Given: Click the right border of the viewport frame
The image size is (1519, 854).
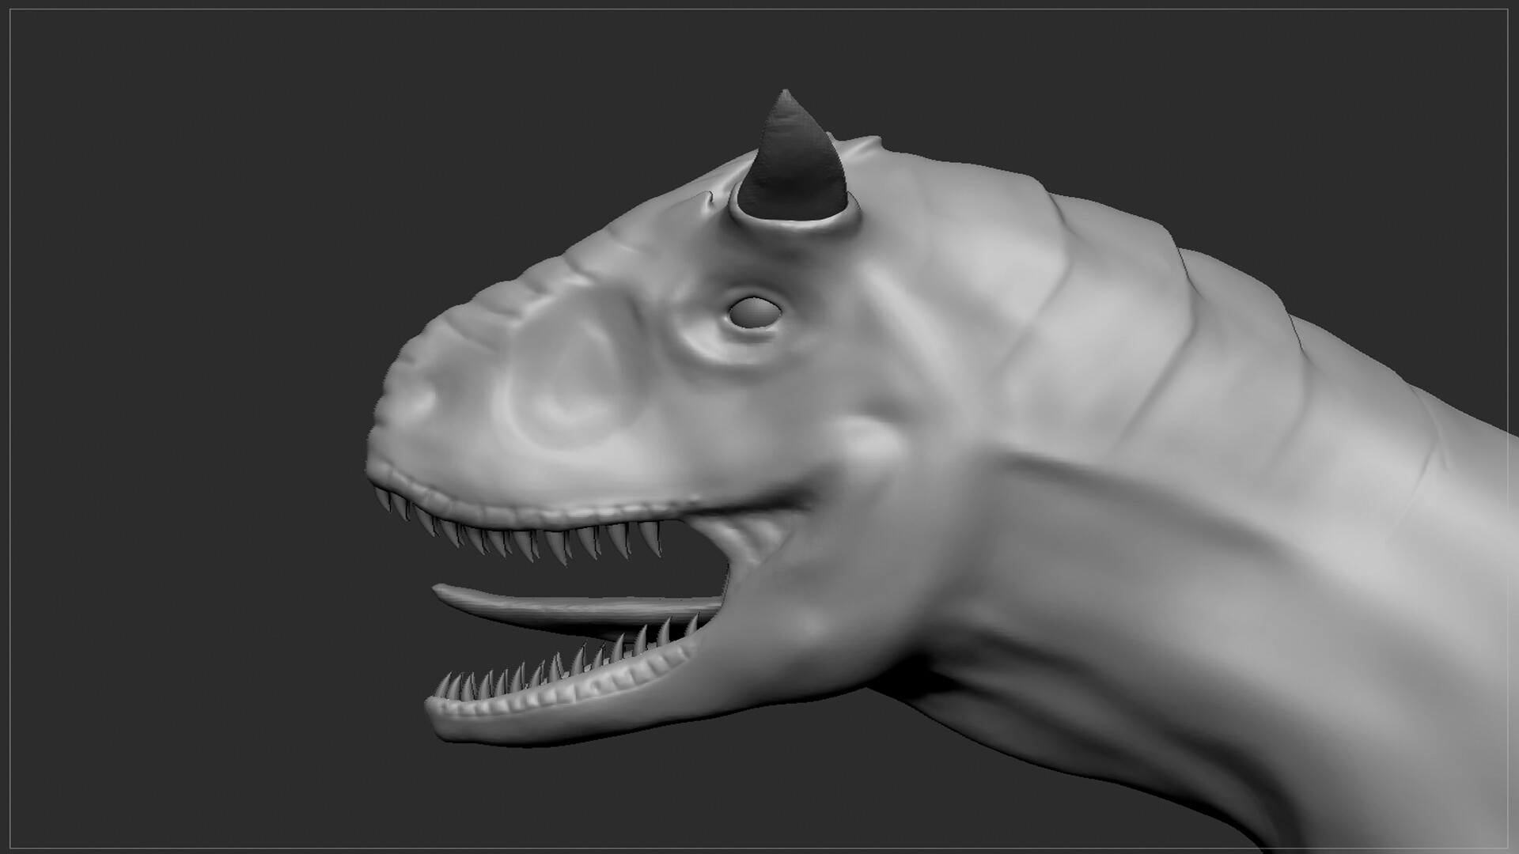Looking at the screenshot, I should click(x=1507, y=427).
